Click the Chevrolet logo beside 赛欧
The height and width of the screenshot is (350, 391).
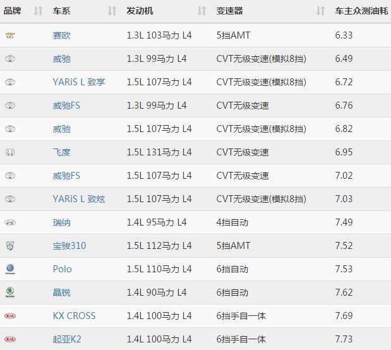[x=10, y=35]
